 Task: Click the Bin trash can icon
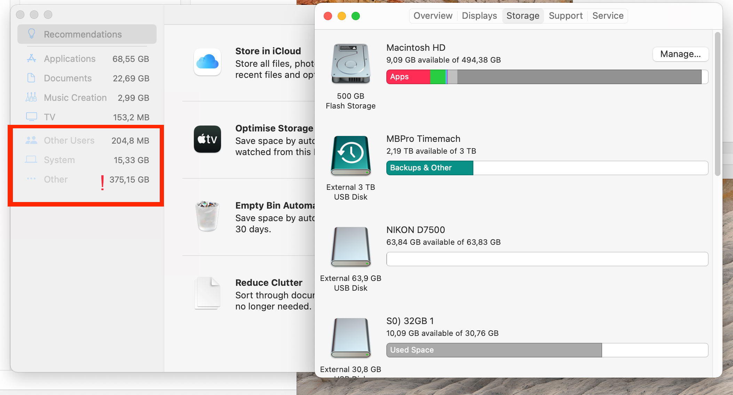(x=207, y=216)
